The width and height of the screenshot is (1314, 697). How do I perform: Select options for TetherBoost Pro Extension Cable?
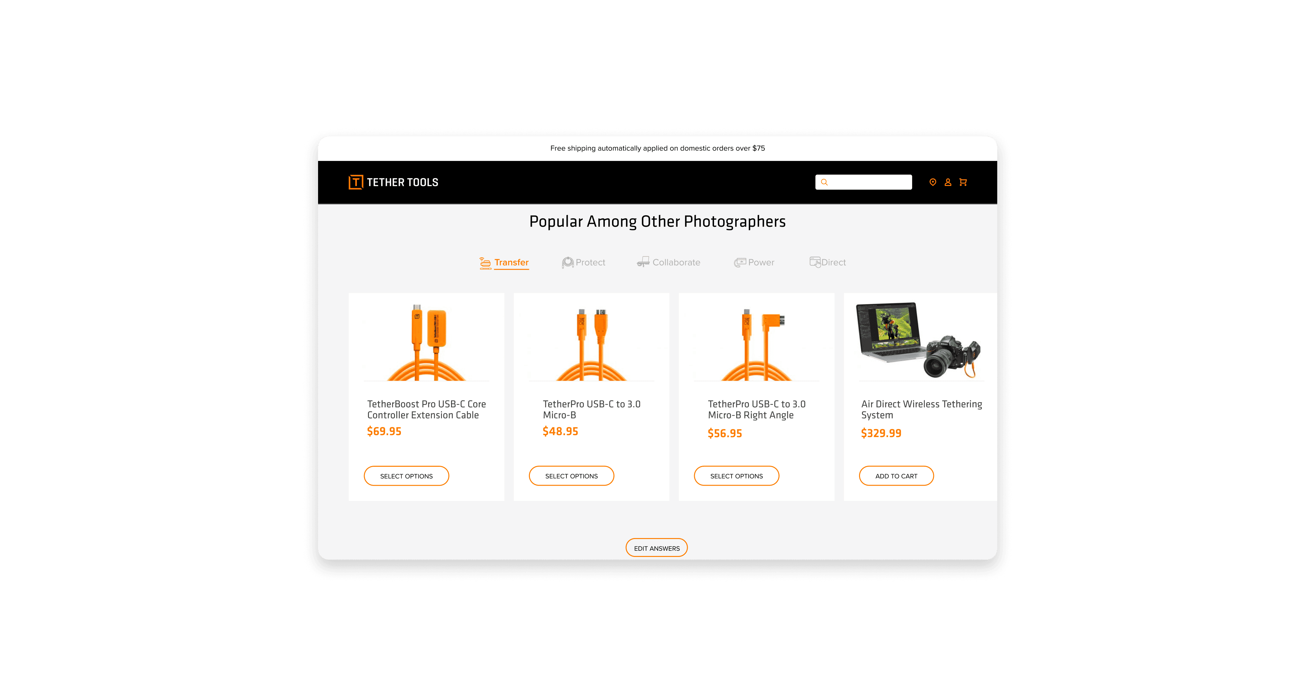[406, 476]
